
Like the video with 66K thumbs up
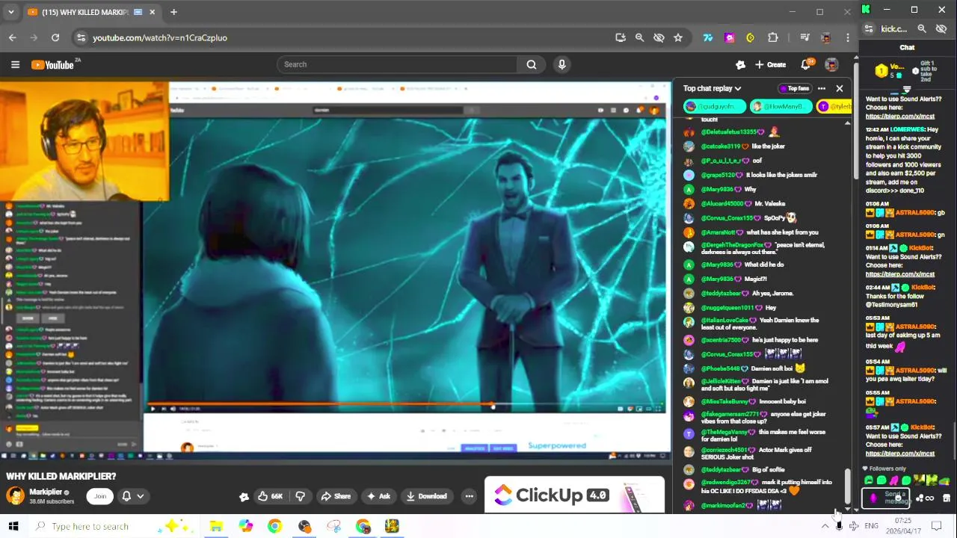(x=271, y=496)
